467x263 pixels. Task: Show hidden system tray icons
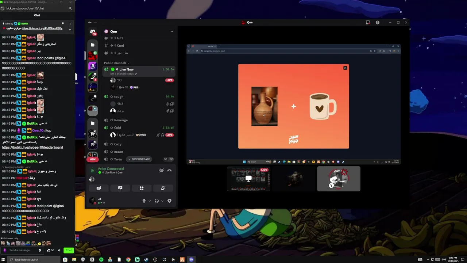coord(428,260)
